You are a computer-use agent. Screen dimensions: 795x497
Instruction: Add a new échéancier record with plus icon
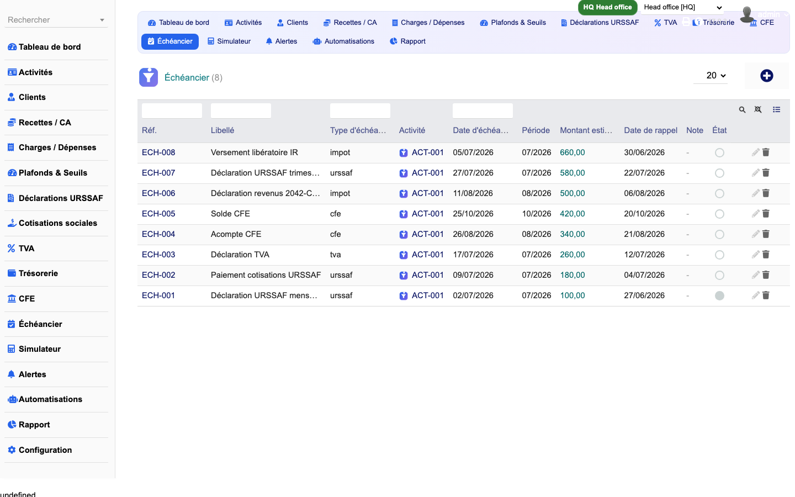pos(766,76)
